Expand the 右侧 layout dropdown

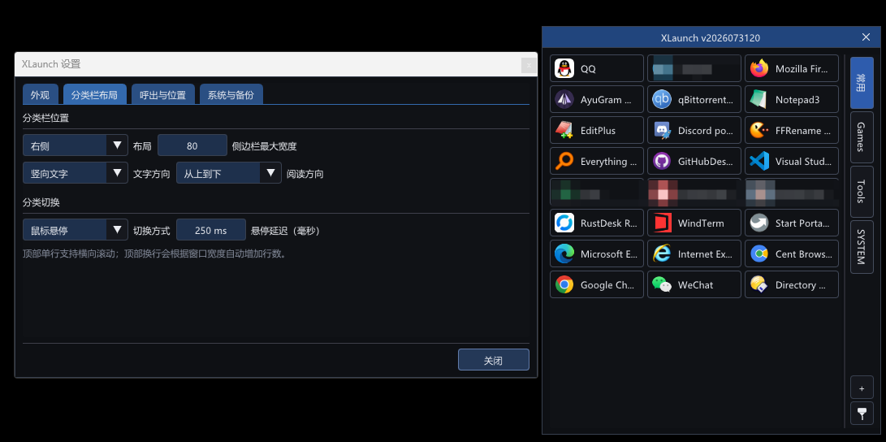click(76, 145)
